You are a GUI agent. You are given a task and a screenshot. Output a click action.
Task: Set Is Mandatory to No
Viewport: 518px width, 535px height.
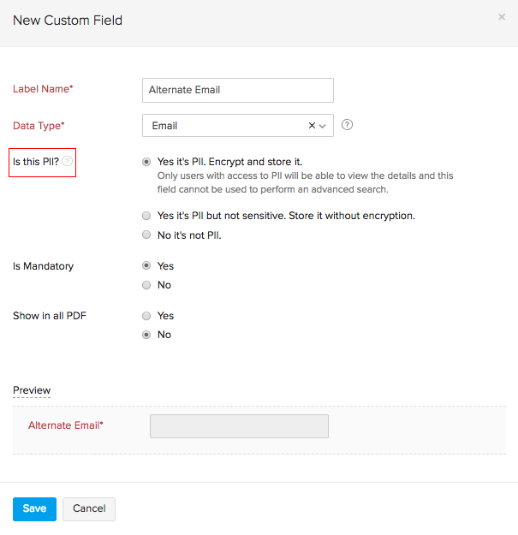click(146, 285)
